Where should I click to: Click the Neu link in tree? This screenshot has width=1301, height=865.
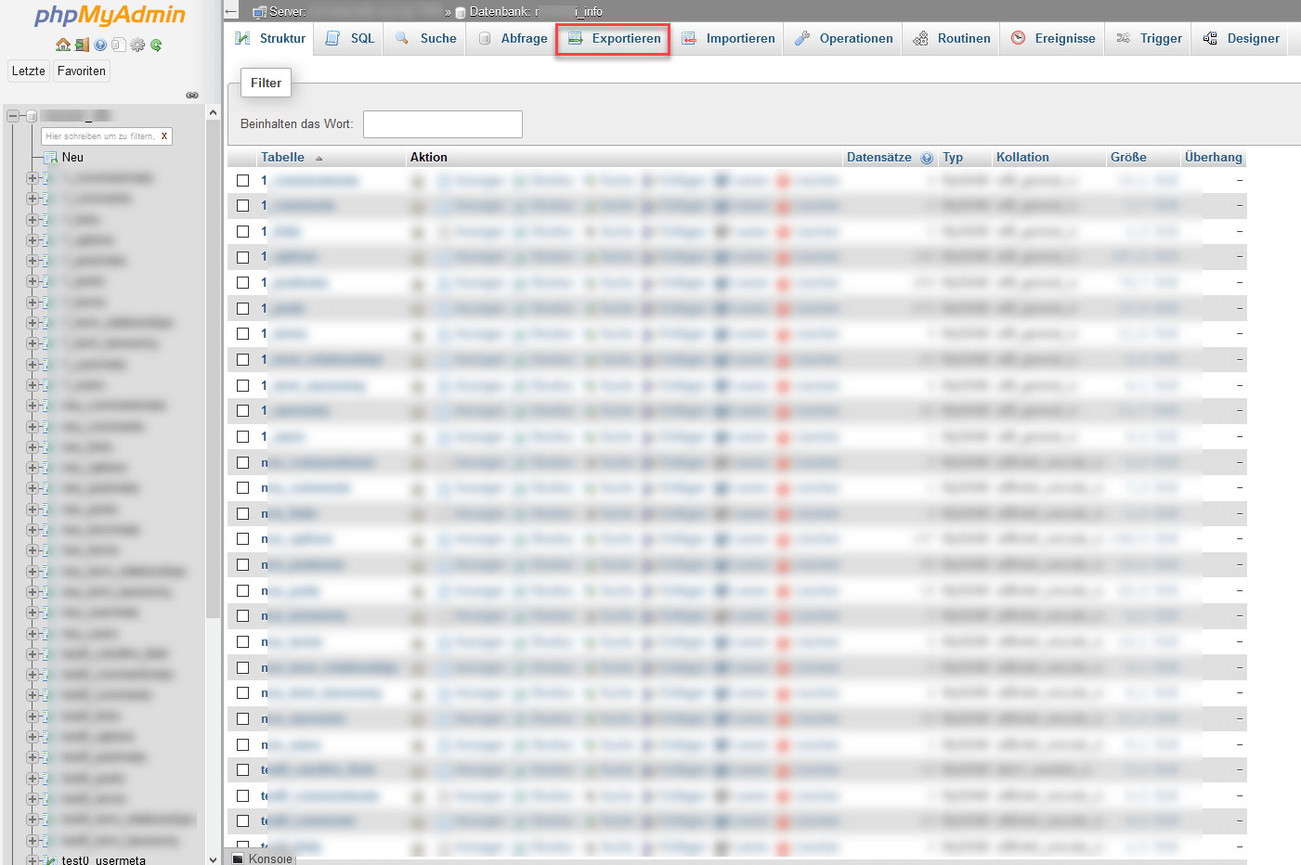[72, 158]
